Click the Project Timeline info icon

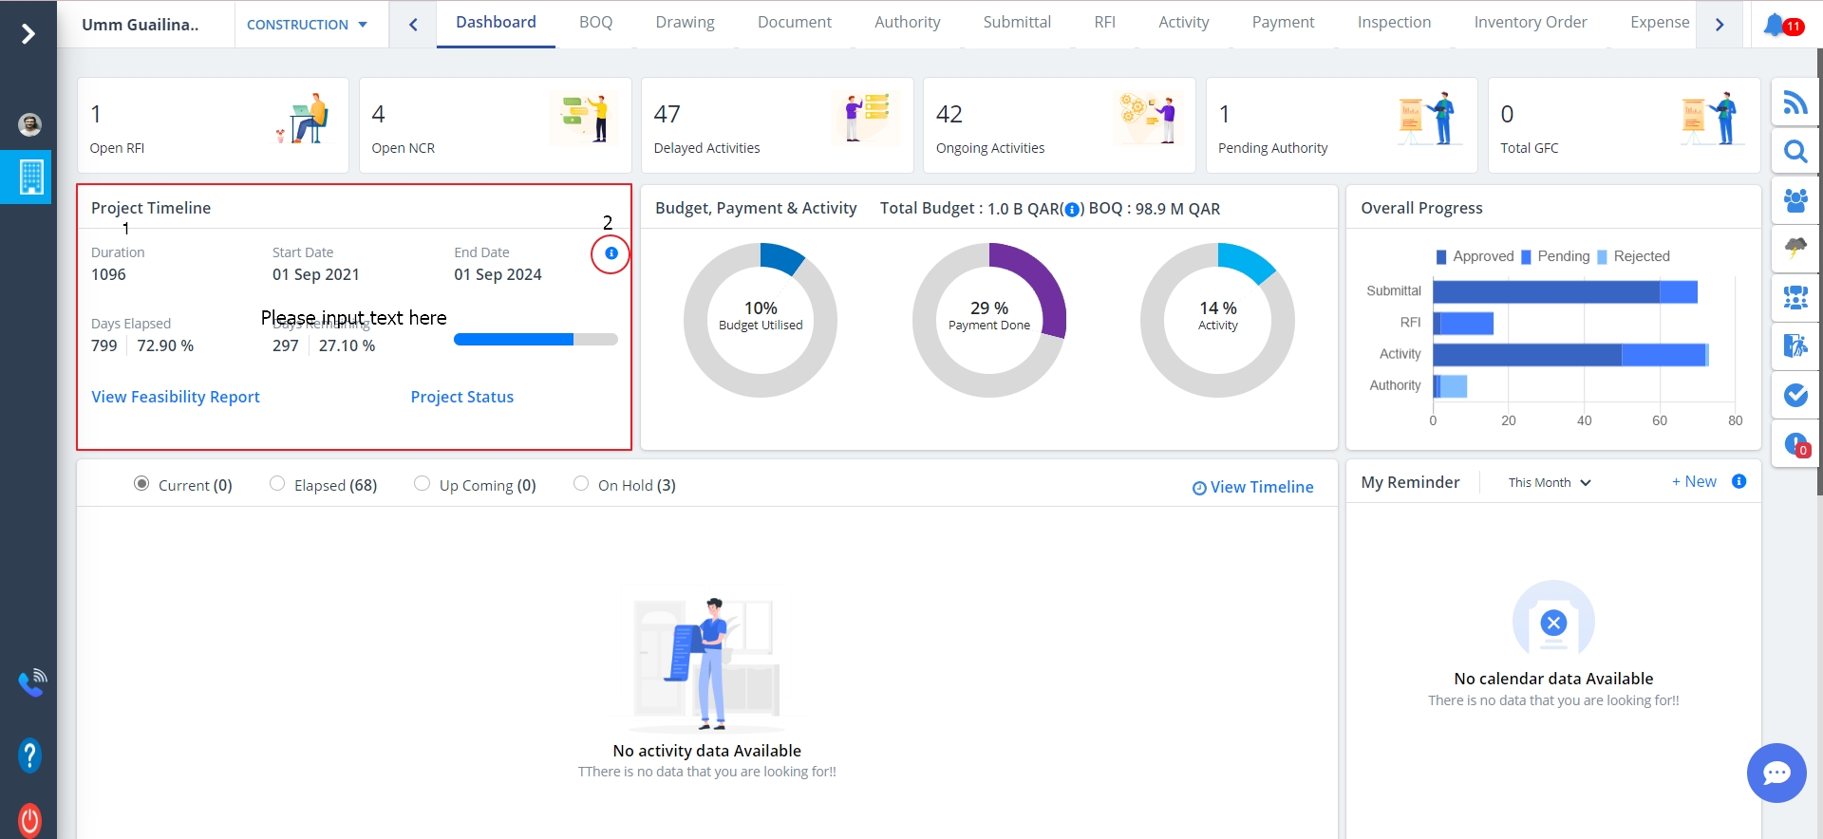point(611,253)
